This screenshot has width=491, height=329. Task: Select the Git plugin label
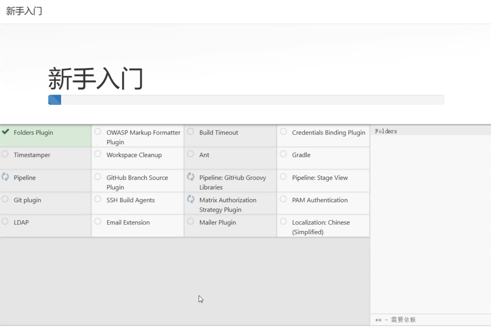[x=27, y=200]
